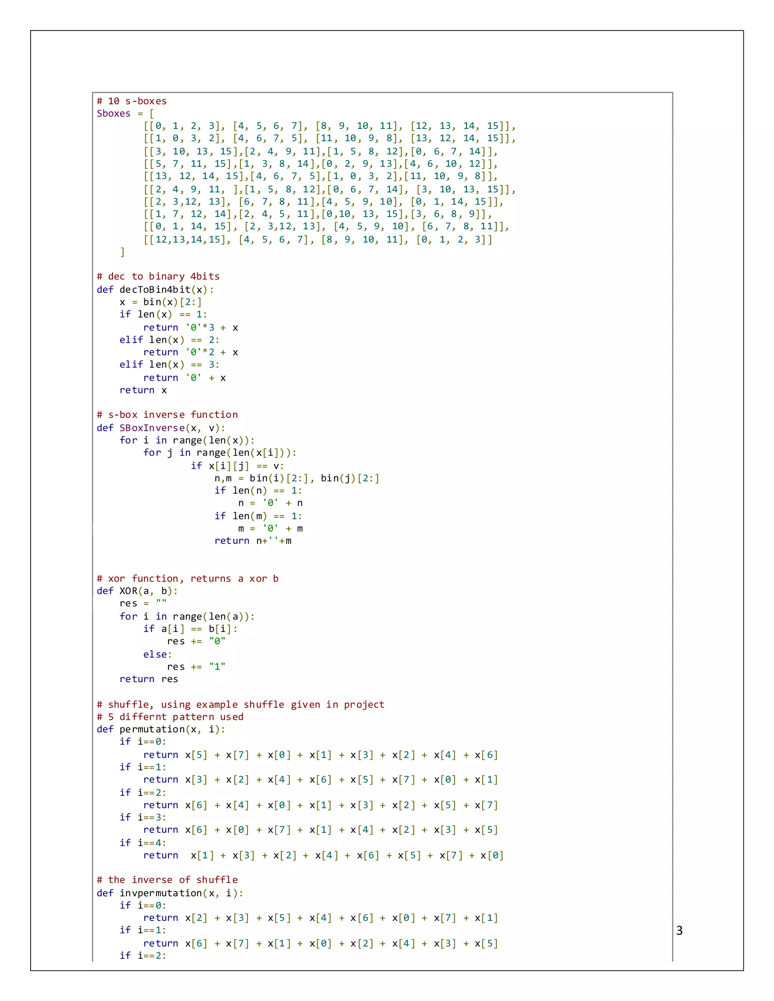Click the '# 10 s-boxes' comment line
Viewport: 774px width, 1001px height.
pos(132,101)
